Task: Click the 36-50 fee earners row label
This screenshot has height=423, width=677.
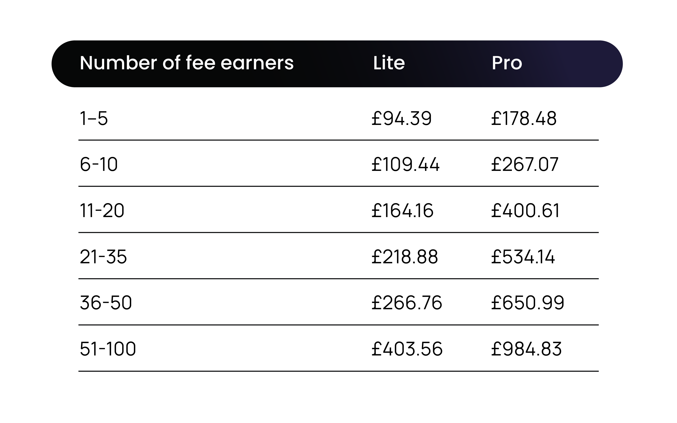Action: [x=106, y=303]
